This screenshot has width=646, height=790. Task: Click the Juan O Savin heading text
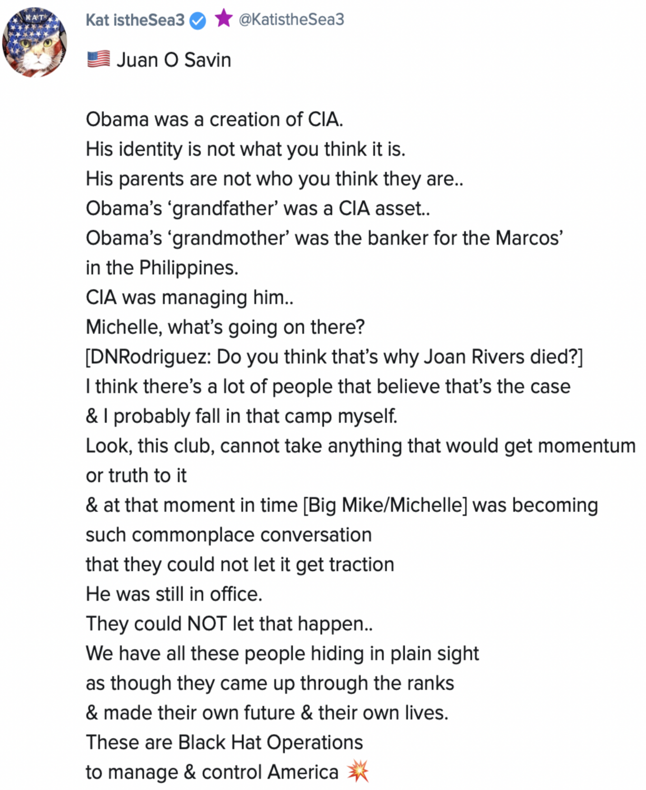coord(174,60)
